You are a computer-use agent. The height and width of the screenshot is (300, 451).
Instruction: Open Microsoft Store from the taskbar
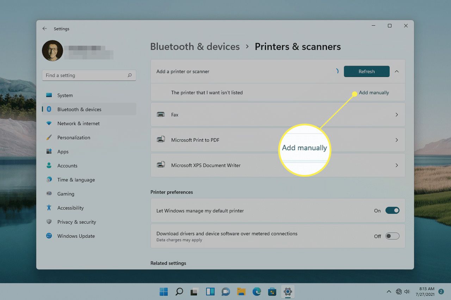point(272,292)
